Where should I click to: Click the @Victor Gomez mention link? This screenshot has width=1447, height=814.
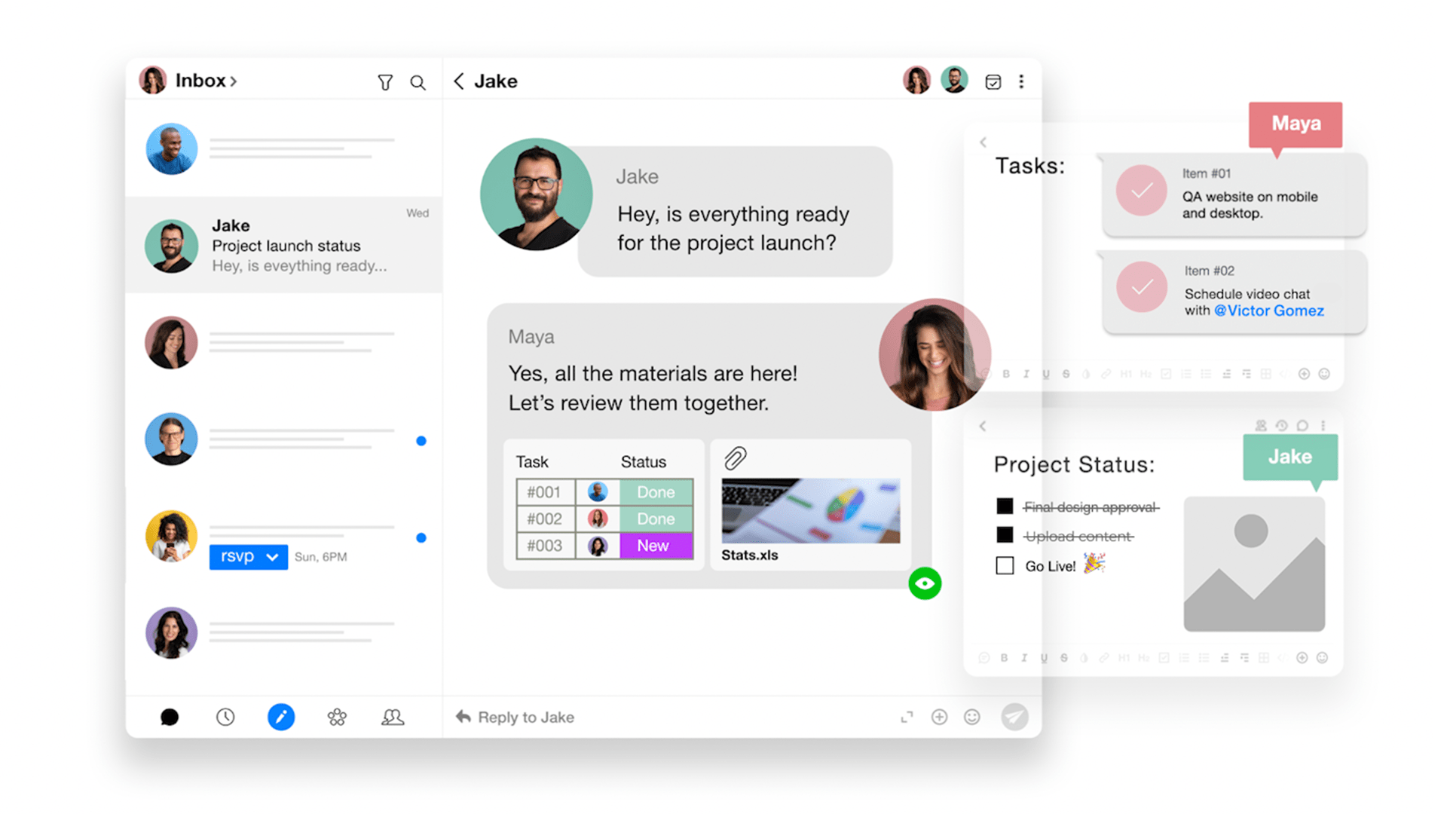(1268, 311)
